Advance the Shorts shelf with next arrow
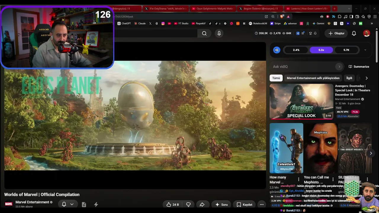 [x=371, y=153]
